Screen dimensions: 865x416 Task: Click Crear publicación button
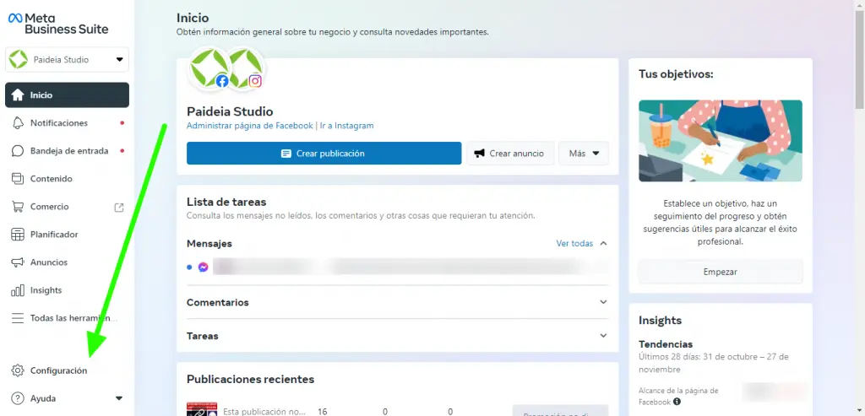click(324, 154)
